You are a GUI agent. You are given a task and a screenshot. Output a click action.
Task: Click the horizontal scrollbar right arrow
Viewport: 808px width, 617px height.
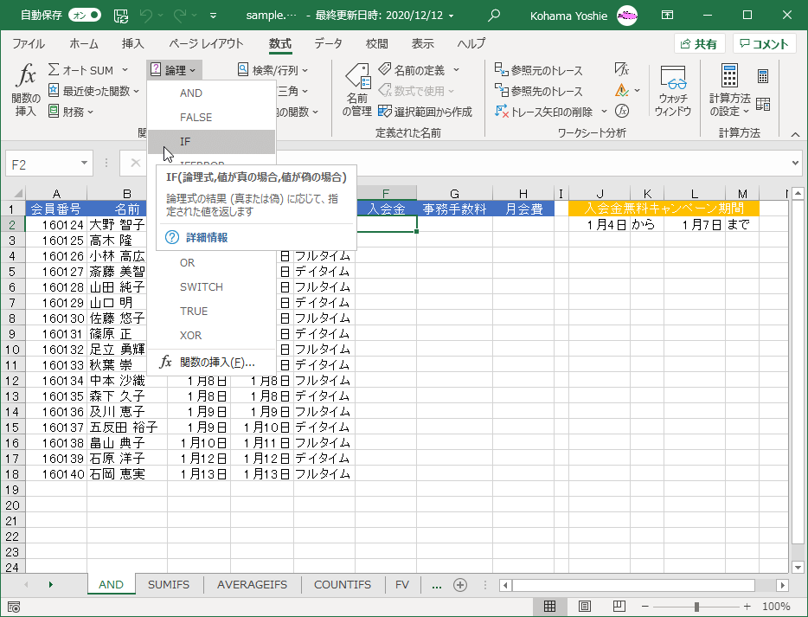[x=783, y=586]
